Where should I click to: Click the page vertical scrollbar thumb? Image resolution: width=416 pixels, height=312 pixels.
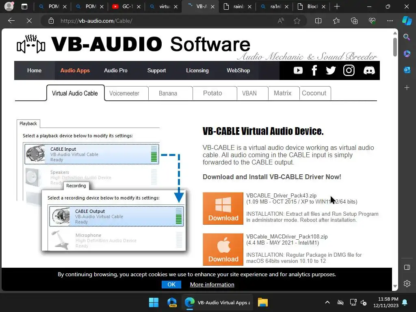pyautogui.click(x=395, y=47)
